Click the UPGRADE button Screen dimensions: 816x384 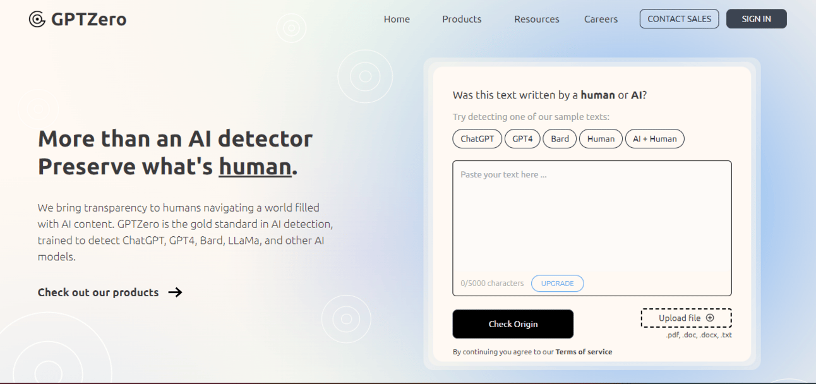558,284
